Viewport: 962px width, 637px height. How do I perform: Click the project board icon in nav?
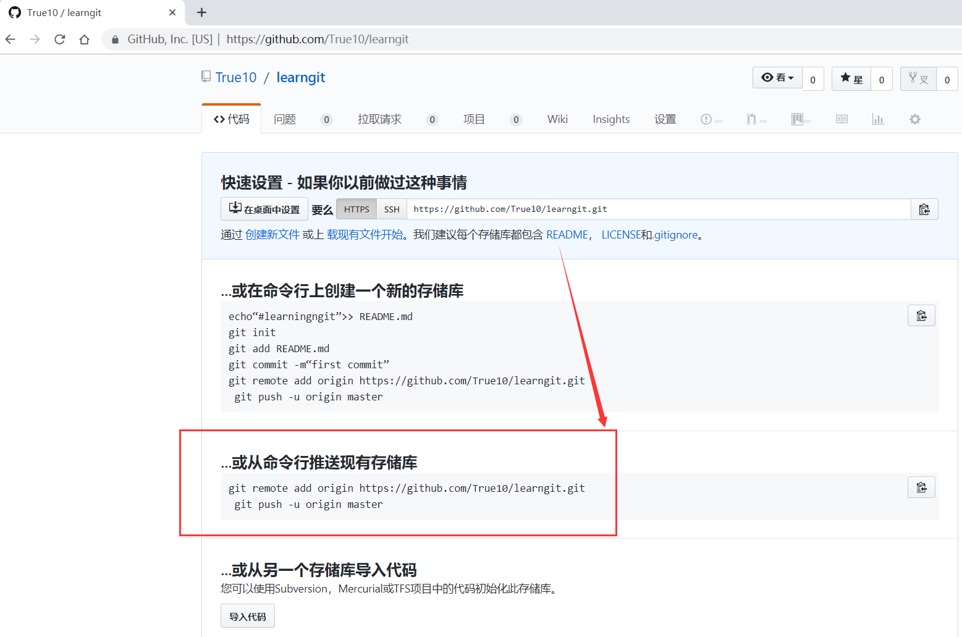point(797,119)
